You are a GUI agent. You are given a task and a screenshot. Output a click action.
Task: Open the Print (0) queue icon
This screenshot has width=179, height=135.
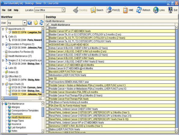click(x=109, y=10)
